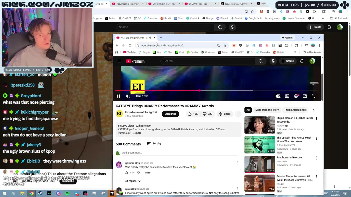351x197 pixels.
Task: Open notifications bell in front window
Action: click(302, 61)
